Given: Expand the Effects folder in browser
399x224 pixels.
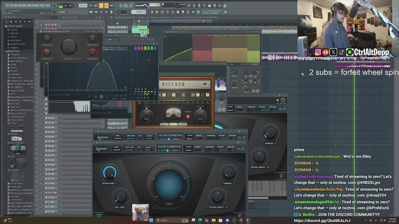Looking at the screenshot, I should click(x=13, y=37).
